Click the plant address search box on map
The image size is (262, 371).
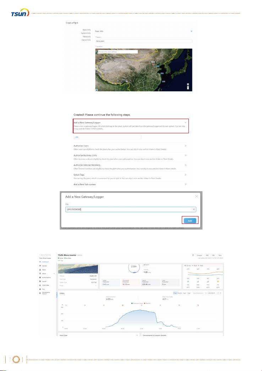tap(118, 52)
